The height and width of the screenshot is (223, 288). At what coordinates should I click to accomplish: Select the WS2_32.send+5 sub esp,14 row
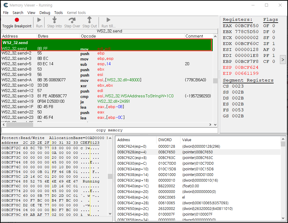click(x=107, y=64)
